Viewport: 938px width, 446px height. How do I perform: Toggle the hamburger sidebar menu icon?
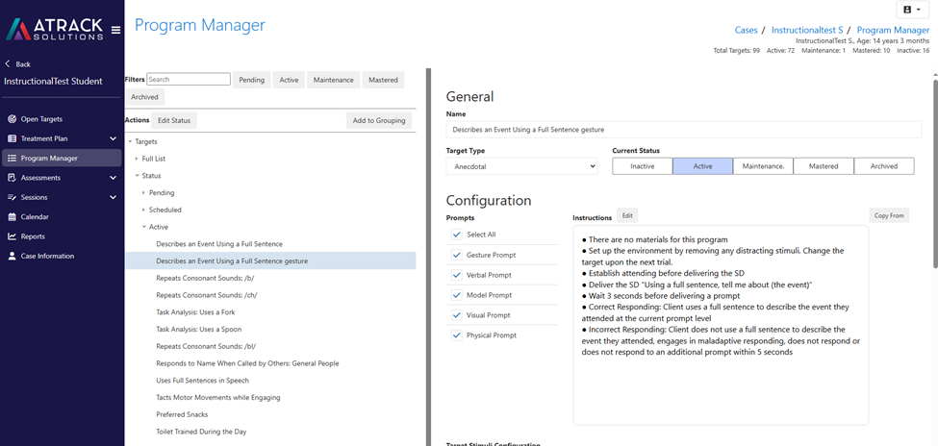coord(115,30)
